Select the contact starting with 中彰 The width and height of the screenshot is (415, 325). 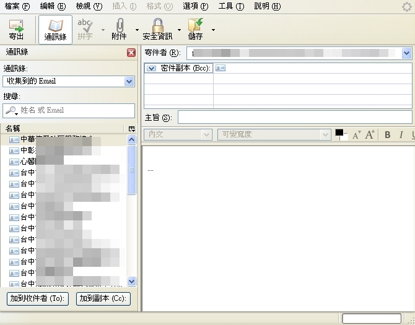tap(64, 150)
